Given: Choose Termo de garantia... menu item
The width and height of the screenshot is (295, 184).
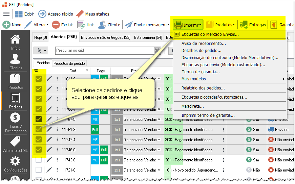Looking at the screenshot, I should (x=201, y=72).
